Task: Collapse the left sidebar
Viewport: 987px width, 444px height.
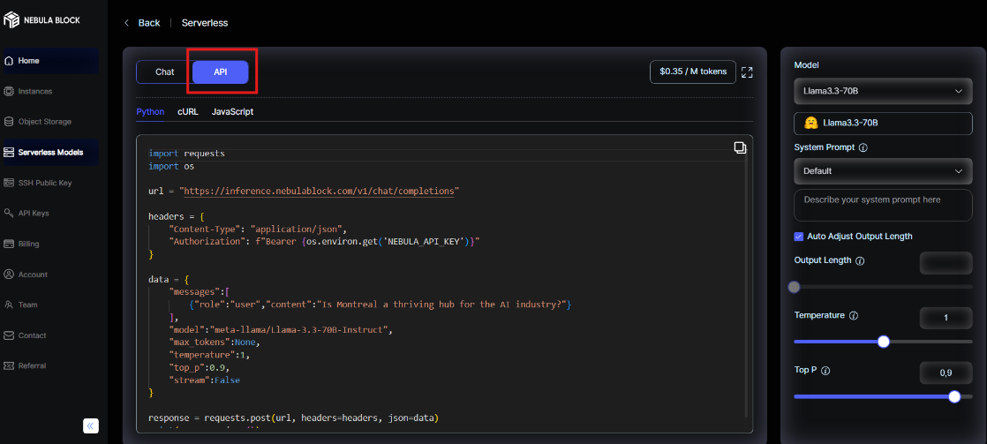Action: point(91,425)
